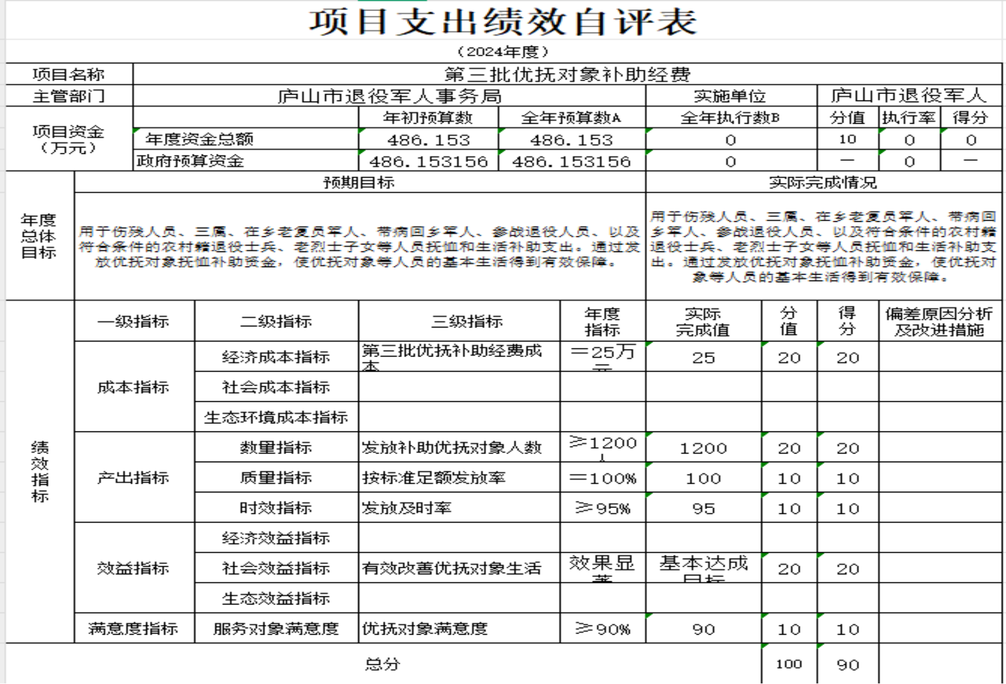This screenshot has width=1006, height=684.
Task: Click the 服务对象满意度 cell
Action: pyautogui.click(x=276, y=629)
